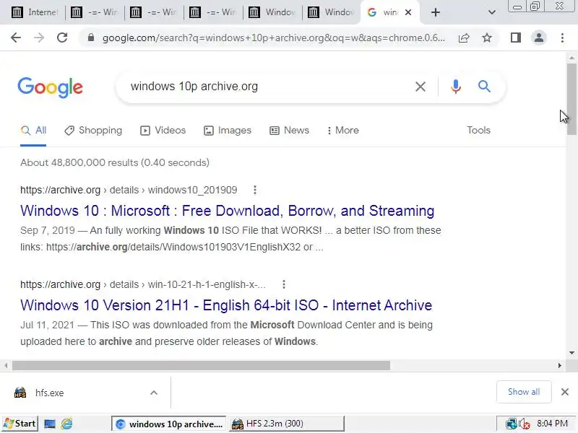
Task: Expand the hfs.exe download options chevron
Action: click(154, 393)
